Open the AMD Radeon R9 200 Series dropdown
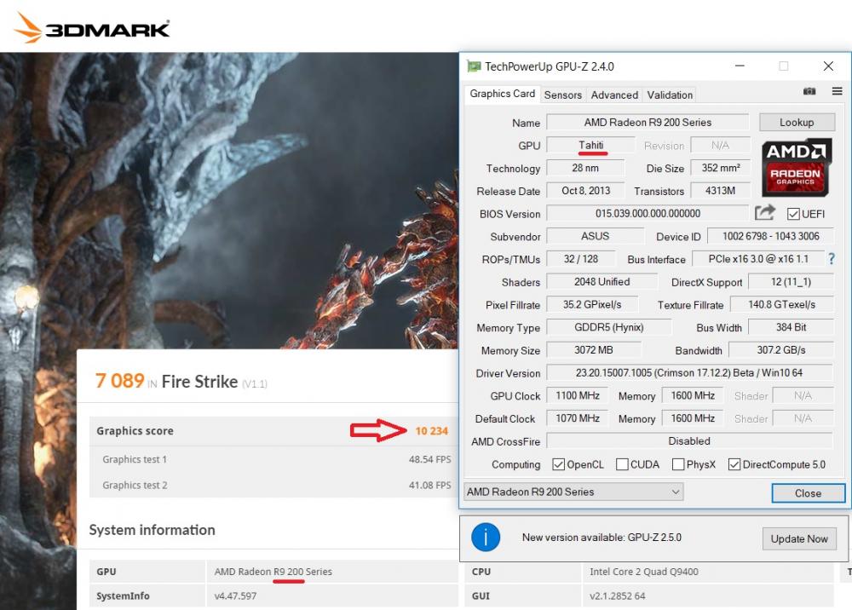Image resolution: width=852 pixels, height=610 pixels. [573, 492]
